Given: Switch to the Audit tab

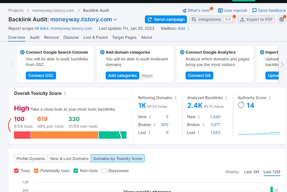Looking at the screenshot, I should click(x=34, y=37).
